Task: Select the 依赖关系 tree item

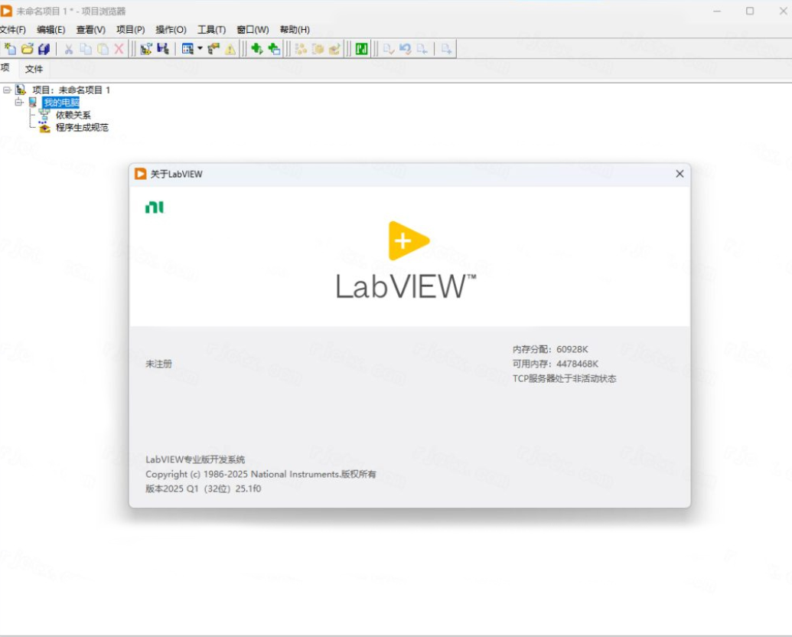Action: click(x=73, y=115)
